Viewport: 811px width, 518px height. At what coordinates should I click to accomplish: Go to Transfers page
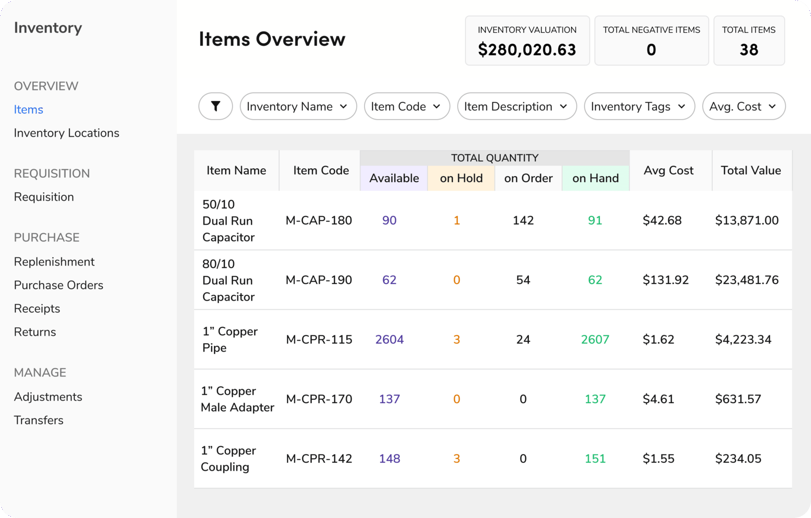pyautogui.click(x=38, y=421)
